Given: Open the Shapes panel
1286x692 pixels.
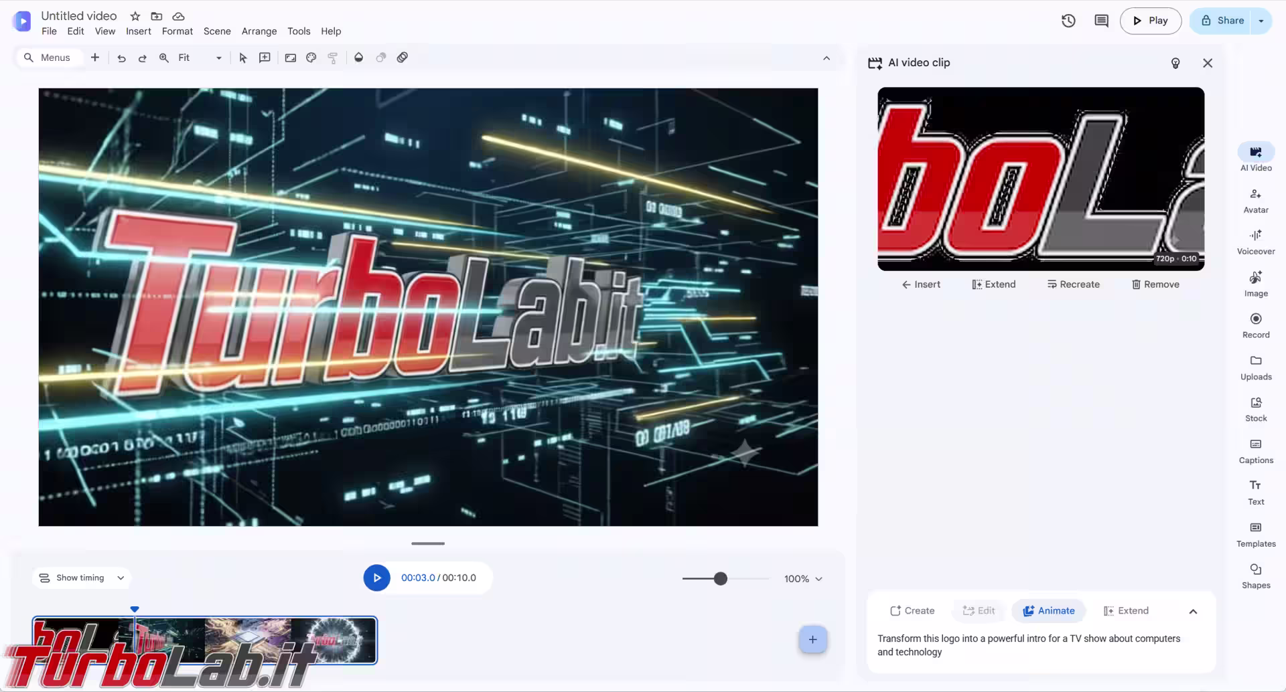Looking at the screenshot, I should [x=1256, y=577].
